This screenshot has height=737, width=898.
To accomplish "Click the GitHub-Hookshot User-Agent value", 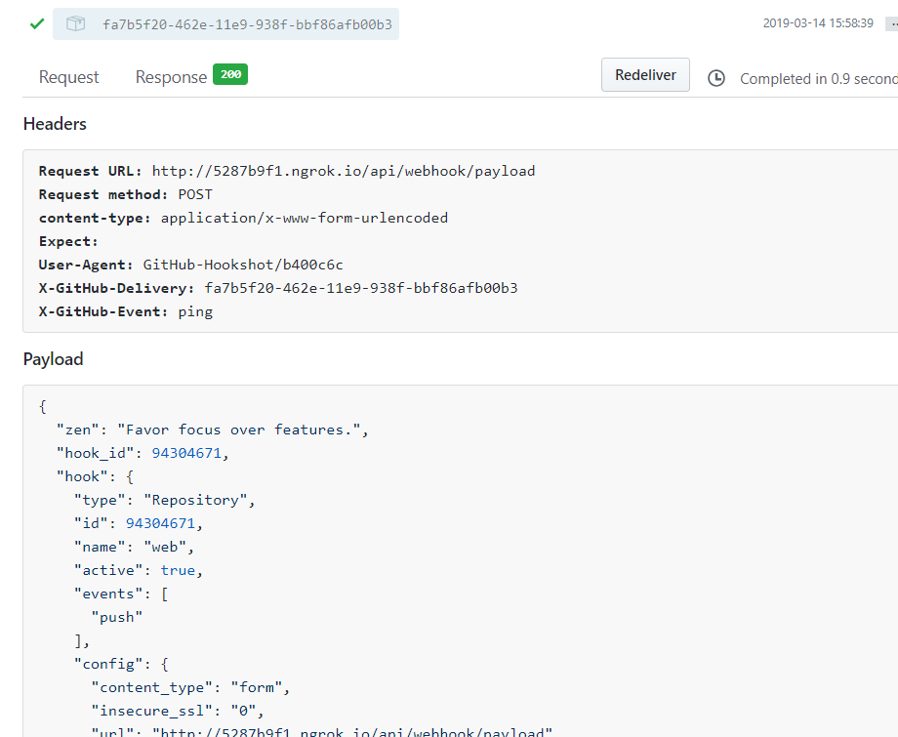I will [x=243, y=265].
